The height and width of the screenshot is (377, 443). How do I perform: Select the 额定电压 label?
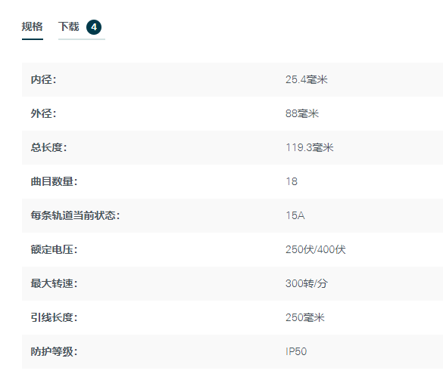(x=54, y=249)
